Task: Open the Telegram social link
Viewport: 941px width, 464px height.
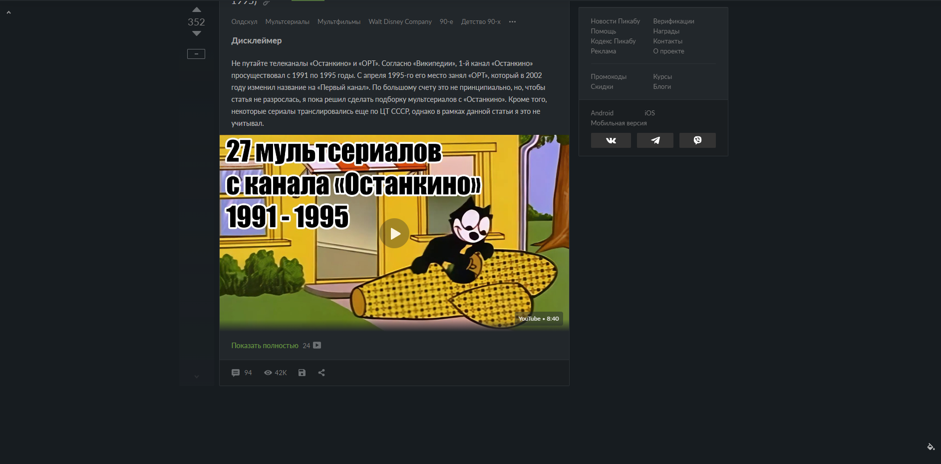Action: coord(655,140)
